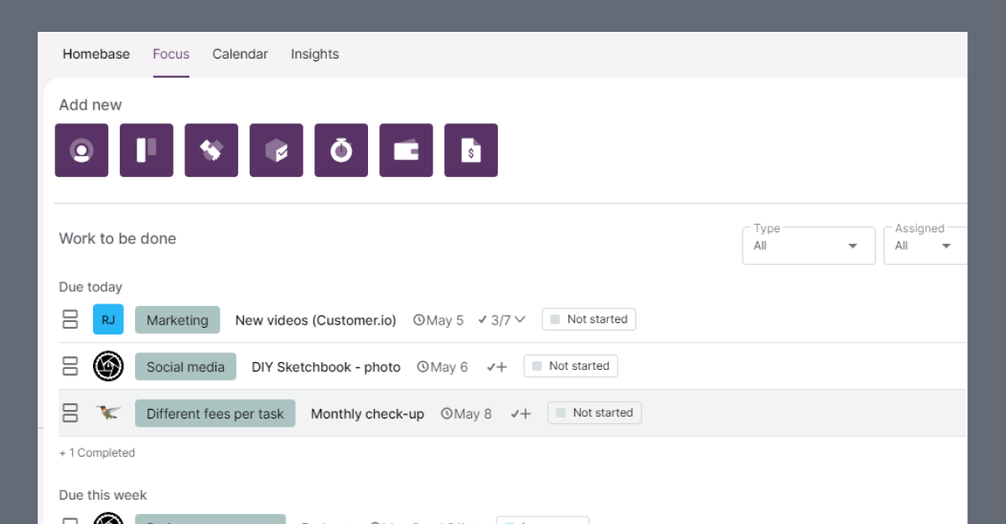Toggle Not started status on DIY Sketchbook task
Viewport: 1006px width, 524px height.
571,366
